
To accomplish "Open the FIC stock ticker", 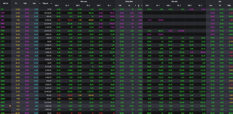I will coord(2,9).
